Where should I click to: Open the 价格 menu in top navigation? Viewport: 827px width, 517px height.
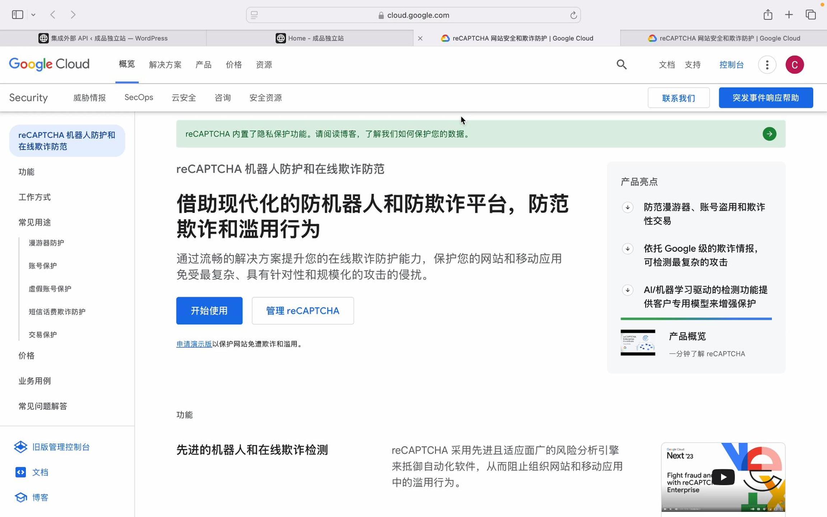pyautogui.click(x=234, y=65)
